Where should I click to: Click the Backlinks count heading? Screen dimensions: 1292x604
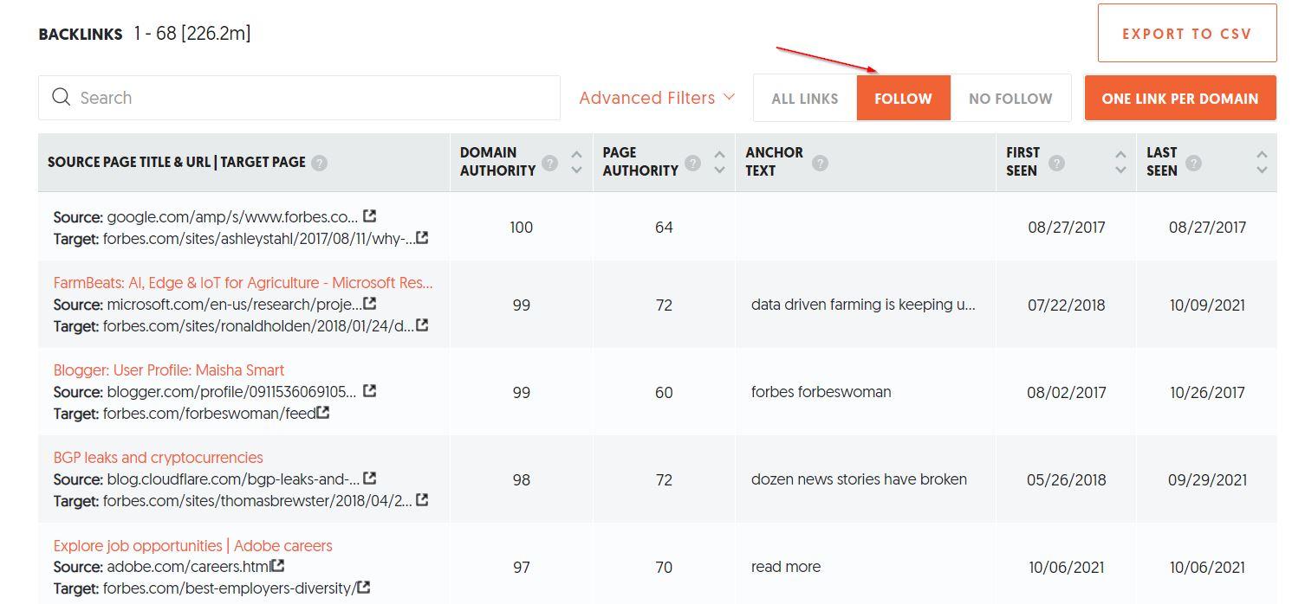coord(145,34)
